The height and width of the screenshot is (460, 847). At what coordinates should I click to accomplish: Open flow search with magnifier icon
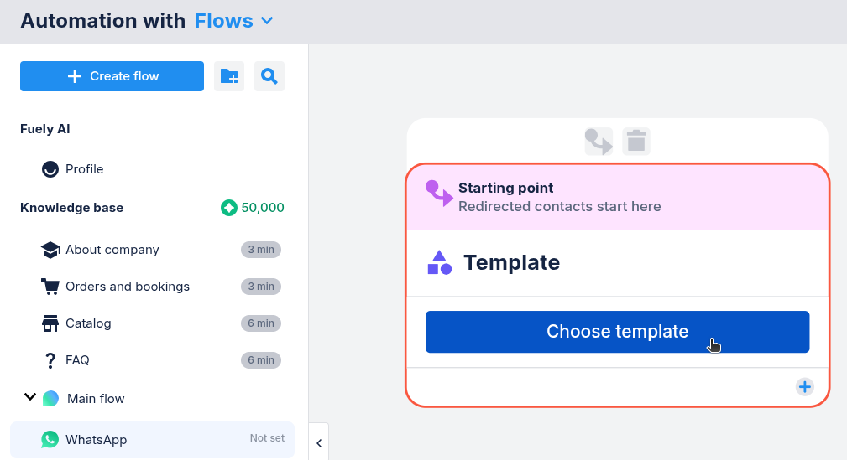(x=269, y=76)
